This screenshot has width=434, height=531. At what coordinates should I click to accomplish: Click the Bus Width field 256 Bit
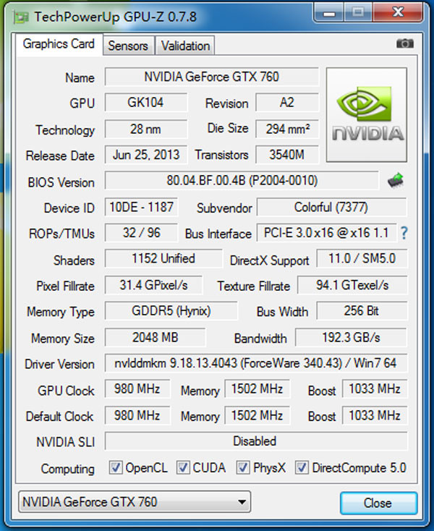coord(362,311)
